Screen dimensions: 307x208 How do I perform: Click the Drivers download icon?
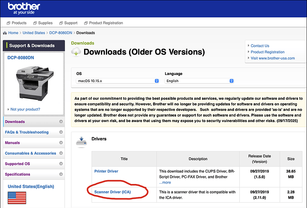[x=81, y=142]
